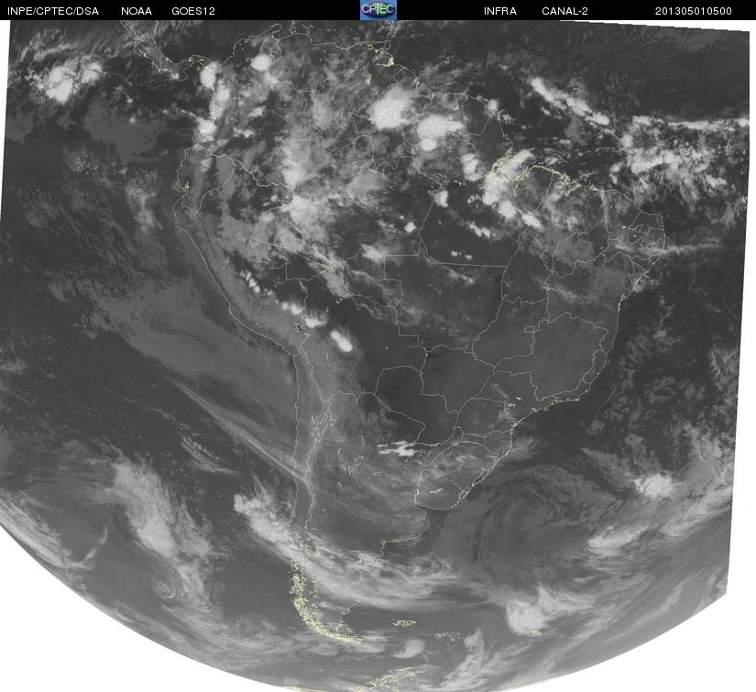Click the CANAL-2 channel label
This screenshot has height=692, width=756.
point(564,11)
